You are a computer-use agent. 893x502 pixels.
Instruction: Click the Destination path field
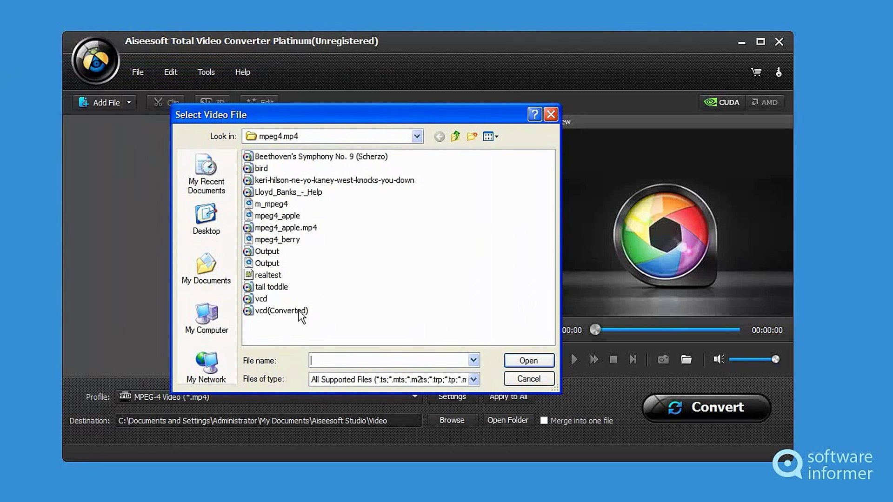click(268, 421)
